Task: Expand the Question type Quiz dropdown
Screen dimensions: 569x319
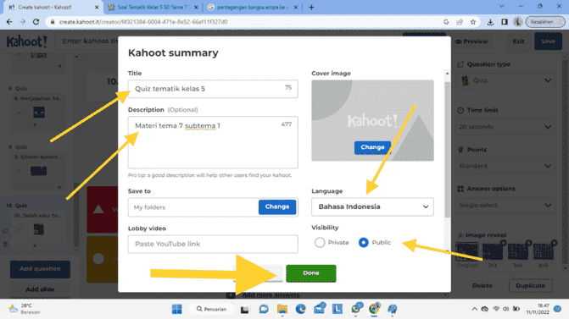Action: (x=505, y=80)
